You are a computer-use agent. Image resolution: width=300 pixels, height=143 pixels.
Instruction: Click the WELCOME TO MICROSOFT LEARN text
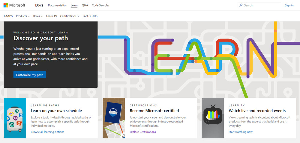pyautogui.click(x=41, y=33)
